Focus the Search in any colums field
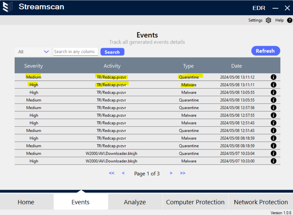The height and width of the screenshot is (215, 293). (75, 52)
